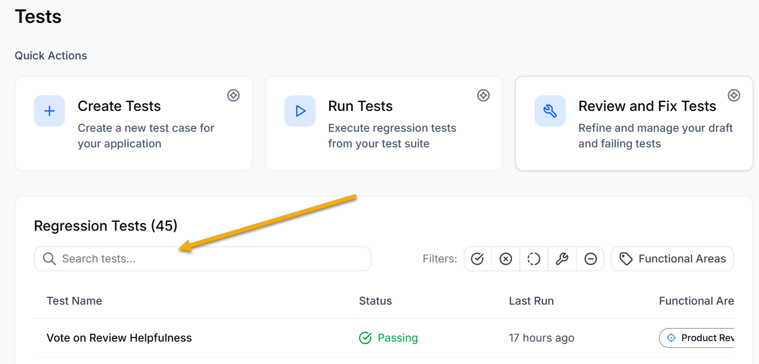
Task: Open the Run Tests quick action
Action: [x=384, y=123]
